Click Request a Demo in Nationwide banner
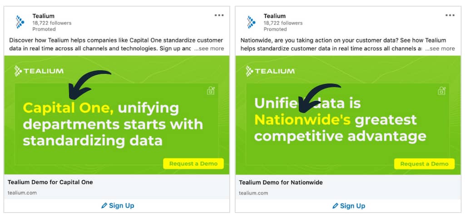The image size is (465, 218). 425,164
